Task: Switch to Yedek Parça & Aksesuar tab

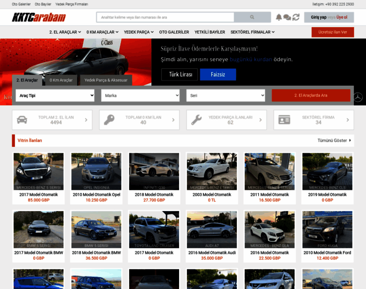Action: click(x=106, y=80)
